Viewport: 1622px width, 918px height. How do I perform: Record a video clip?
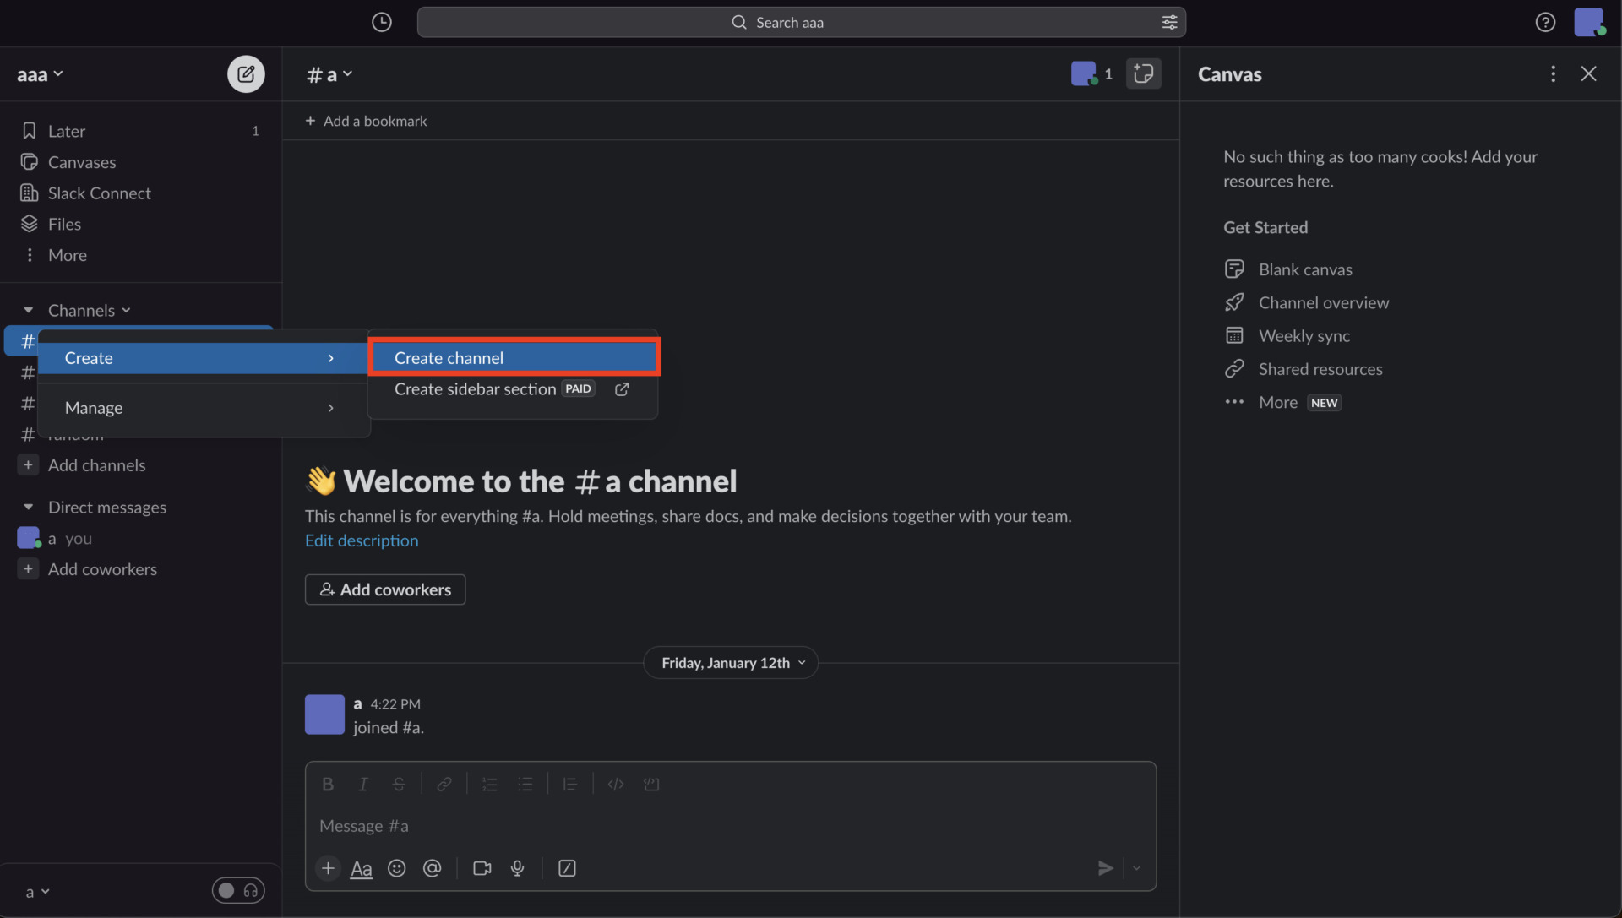(x=482, y=868)
